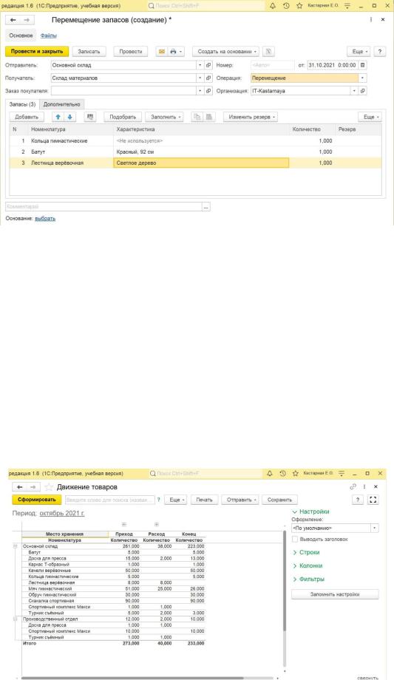This screenshot has height=680, width=394.
Task: Click Сформировать button
Action: (x=37, y=500)
